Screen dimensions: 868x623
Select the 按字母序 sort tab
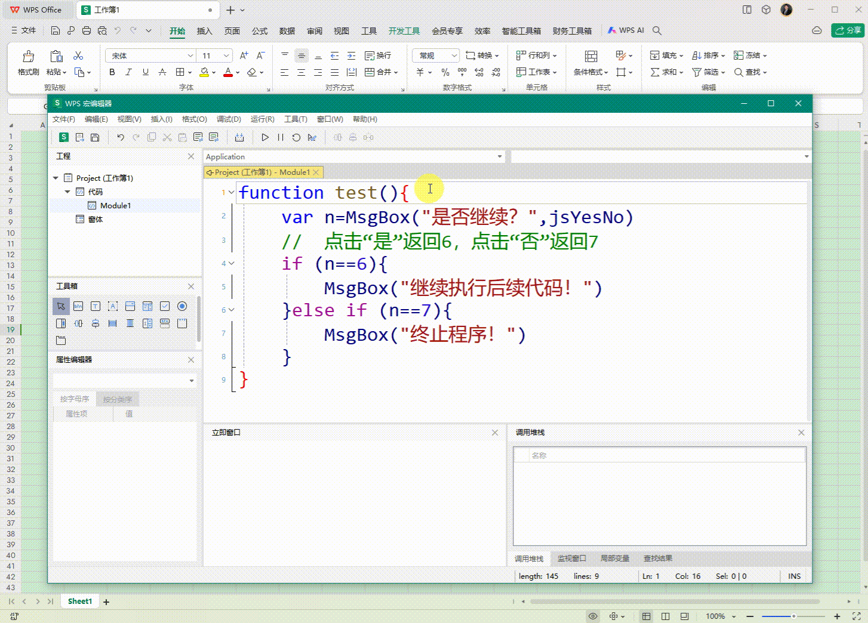coord(75,399)
